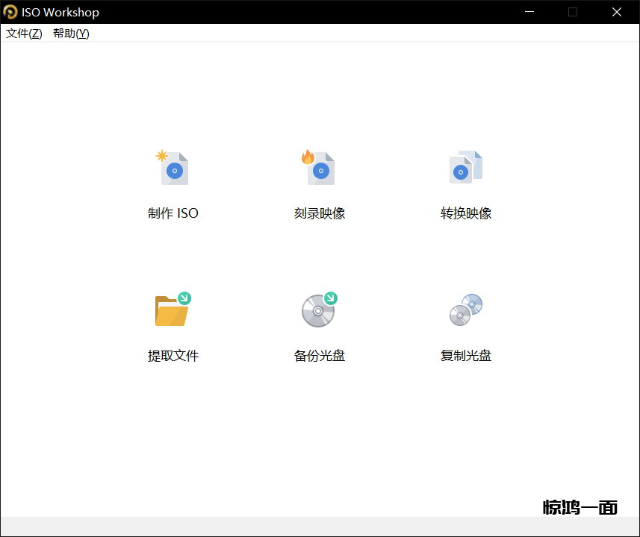Close the ISO Workshop window

tap(617, 12)
